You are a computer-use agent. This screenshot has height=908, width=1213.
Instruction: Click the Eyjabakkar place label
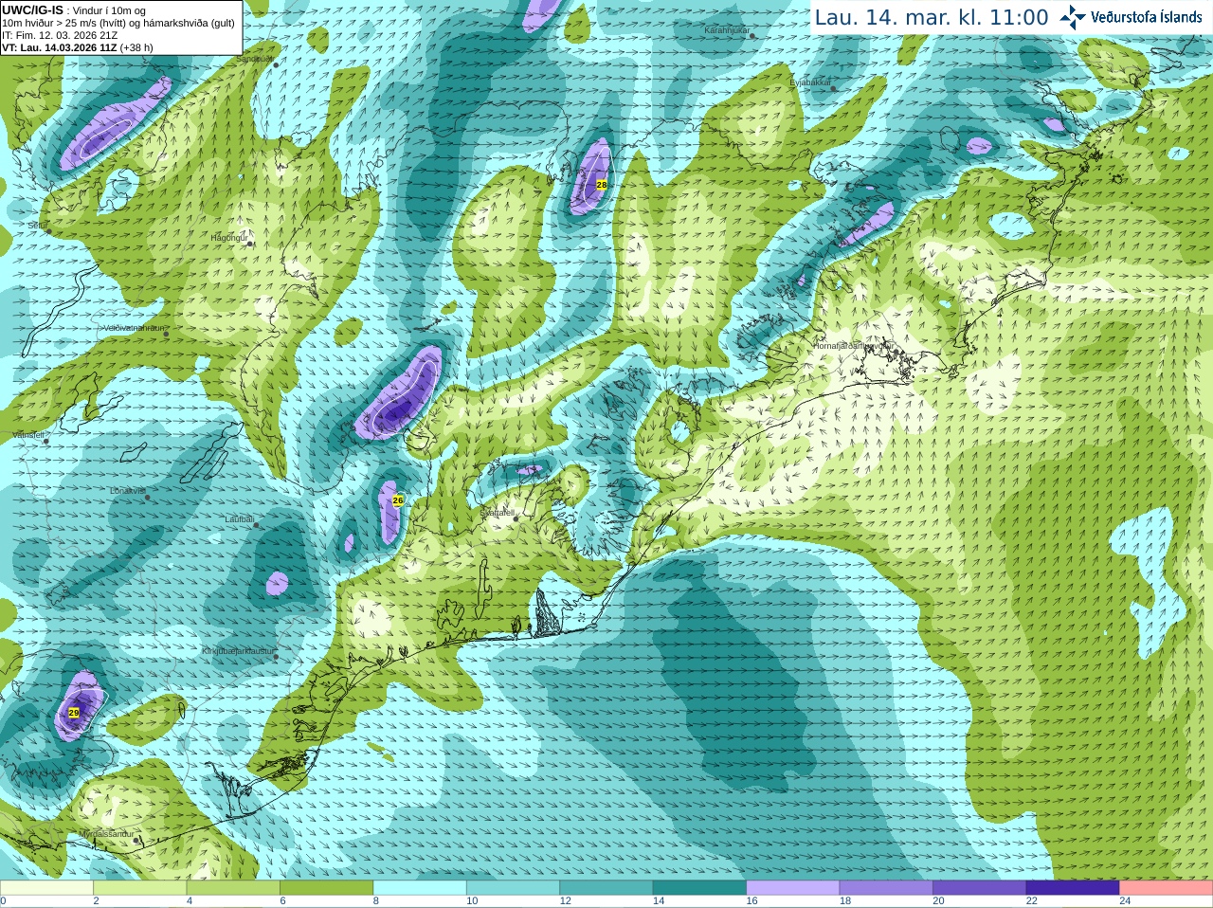click(810, 82)
